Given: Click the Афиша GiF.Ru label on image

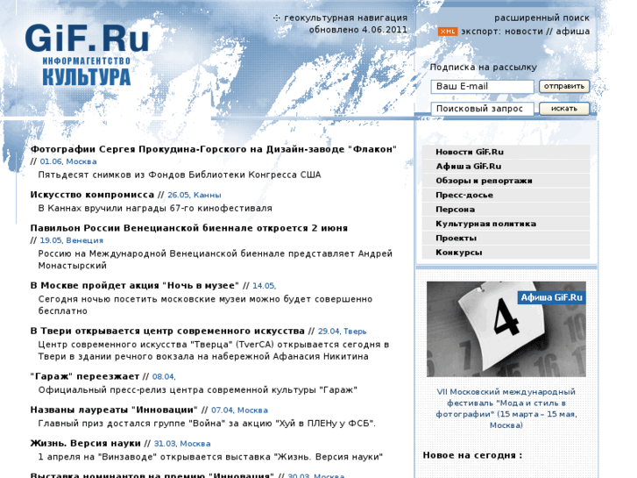Looking at the screenshot, I should tap(552, 297).
